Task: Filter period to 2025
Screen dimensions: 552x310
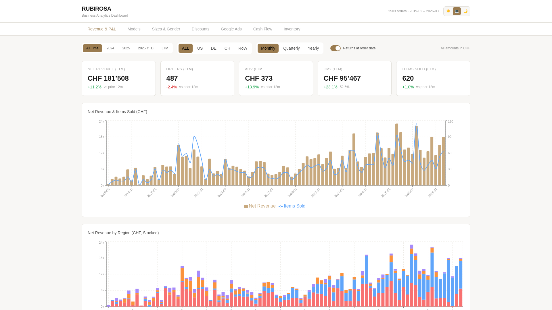Action: (126, 48)
